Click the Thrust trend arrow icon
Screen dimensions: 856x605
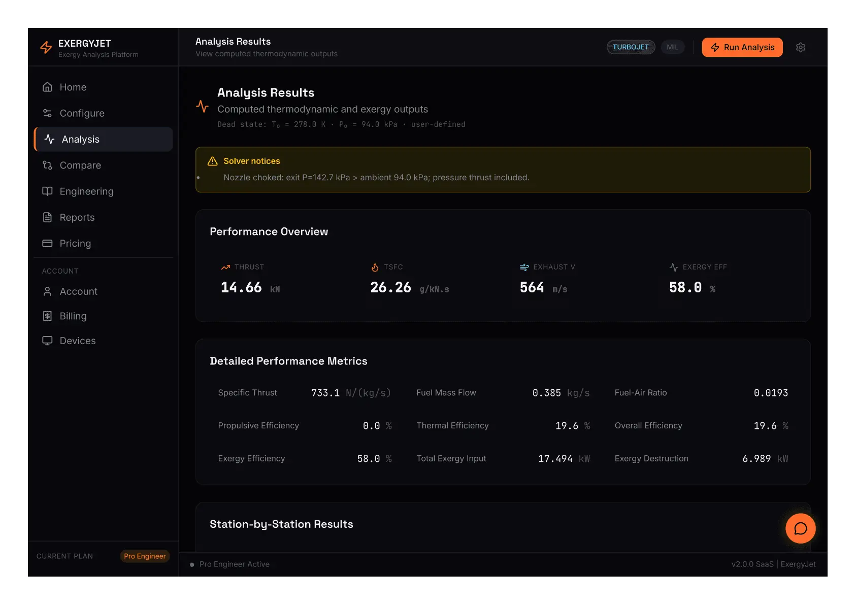(x=225, y=267)
